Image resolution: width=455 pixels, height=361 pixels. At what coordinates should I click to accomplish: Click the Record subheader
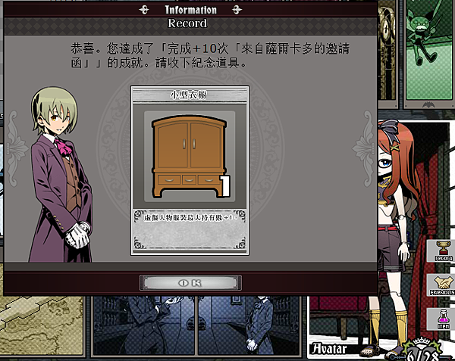[x=187, y=23]
